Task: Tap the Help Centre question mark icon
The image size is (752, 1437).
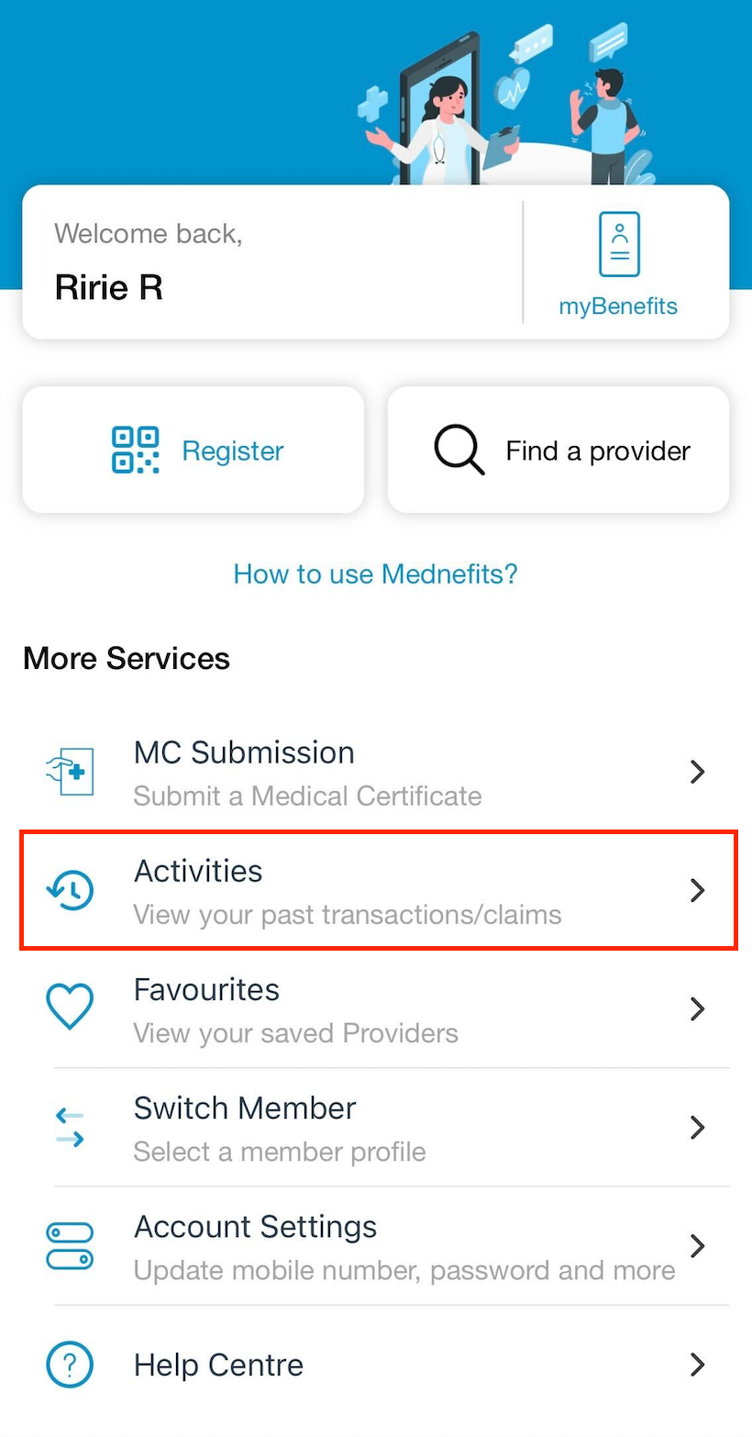Action: point(70,1365)
